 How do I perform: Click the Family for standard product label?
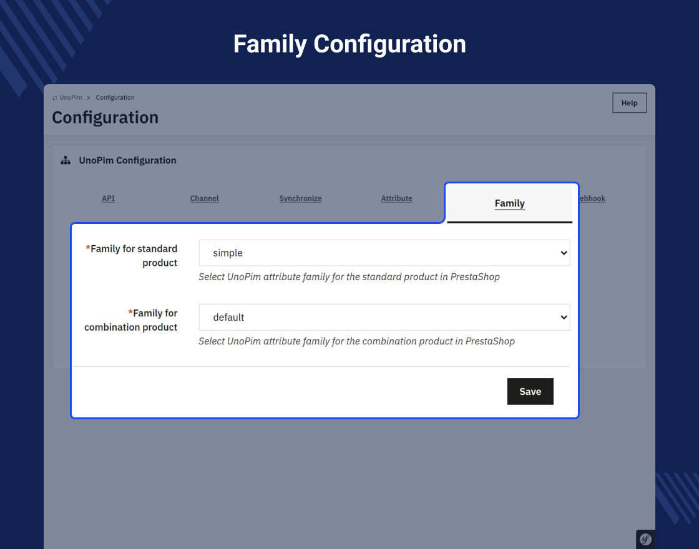(x=132, y=256)
